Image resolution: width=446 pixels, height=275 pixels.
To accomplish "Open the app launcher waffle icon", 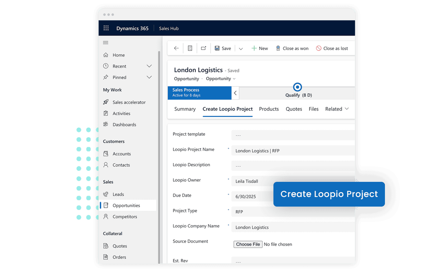I will (x=106, y=28).
